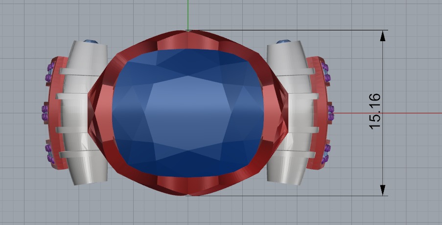Select small blue stone atop right shoulder
This screenshot has height=225, width=442.
pyautogui.click(x=283, y=42)
